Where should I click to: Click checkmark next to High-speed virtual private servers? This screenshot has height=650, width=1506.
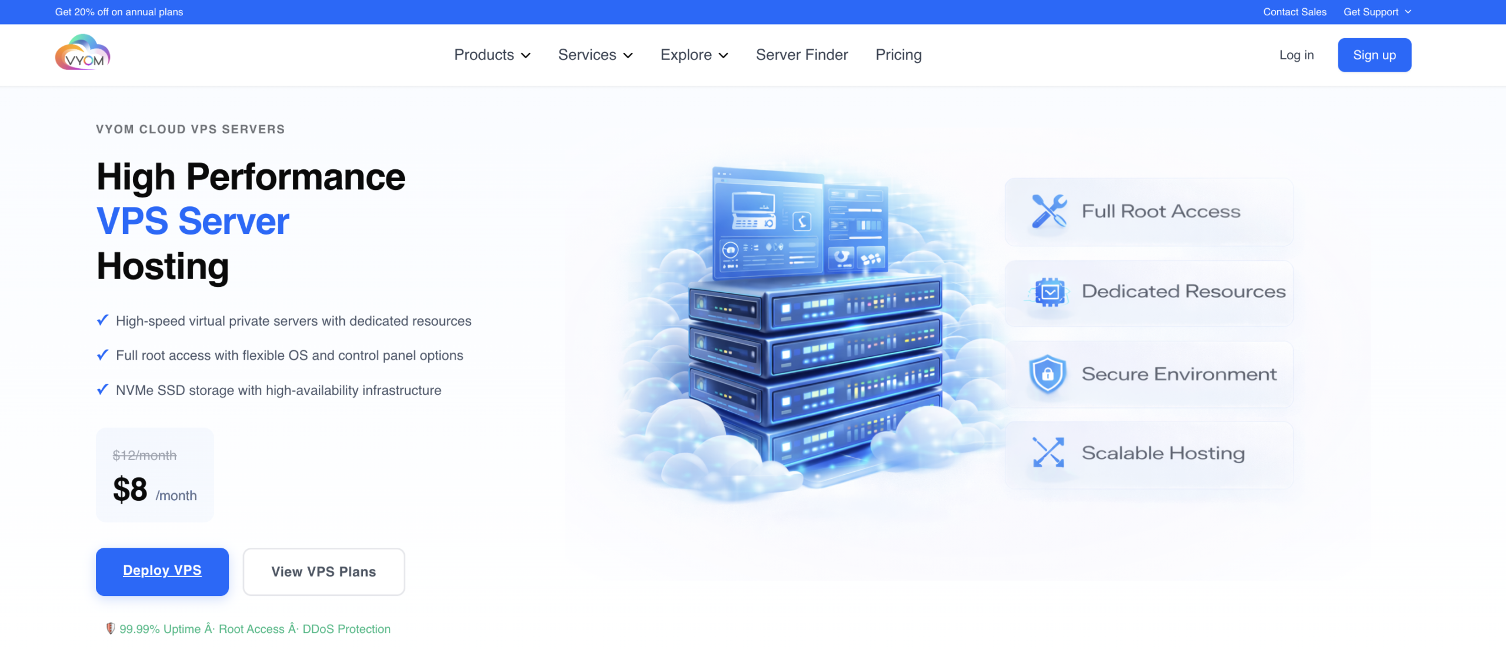tap(102, 320)
